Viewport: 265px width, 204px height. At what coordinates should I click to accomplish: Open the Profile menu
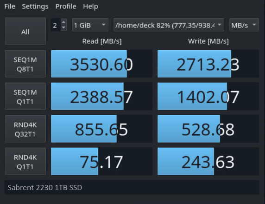66,7
